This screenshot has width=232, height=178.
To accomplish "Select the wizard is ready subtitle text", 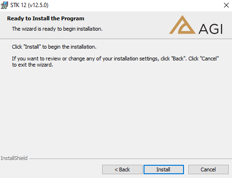I will (x=57, y=29).
